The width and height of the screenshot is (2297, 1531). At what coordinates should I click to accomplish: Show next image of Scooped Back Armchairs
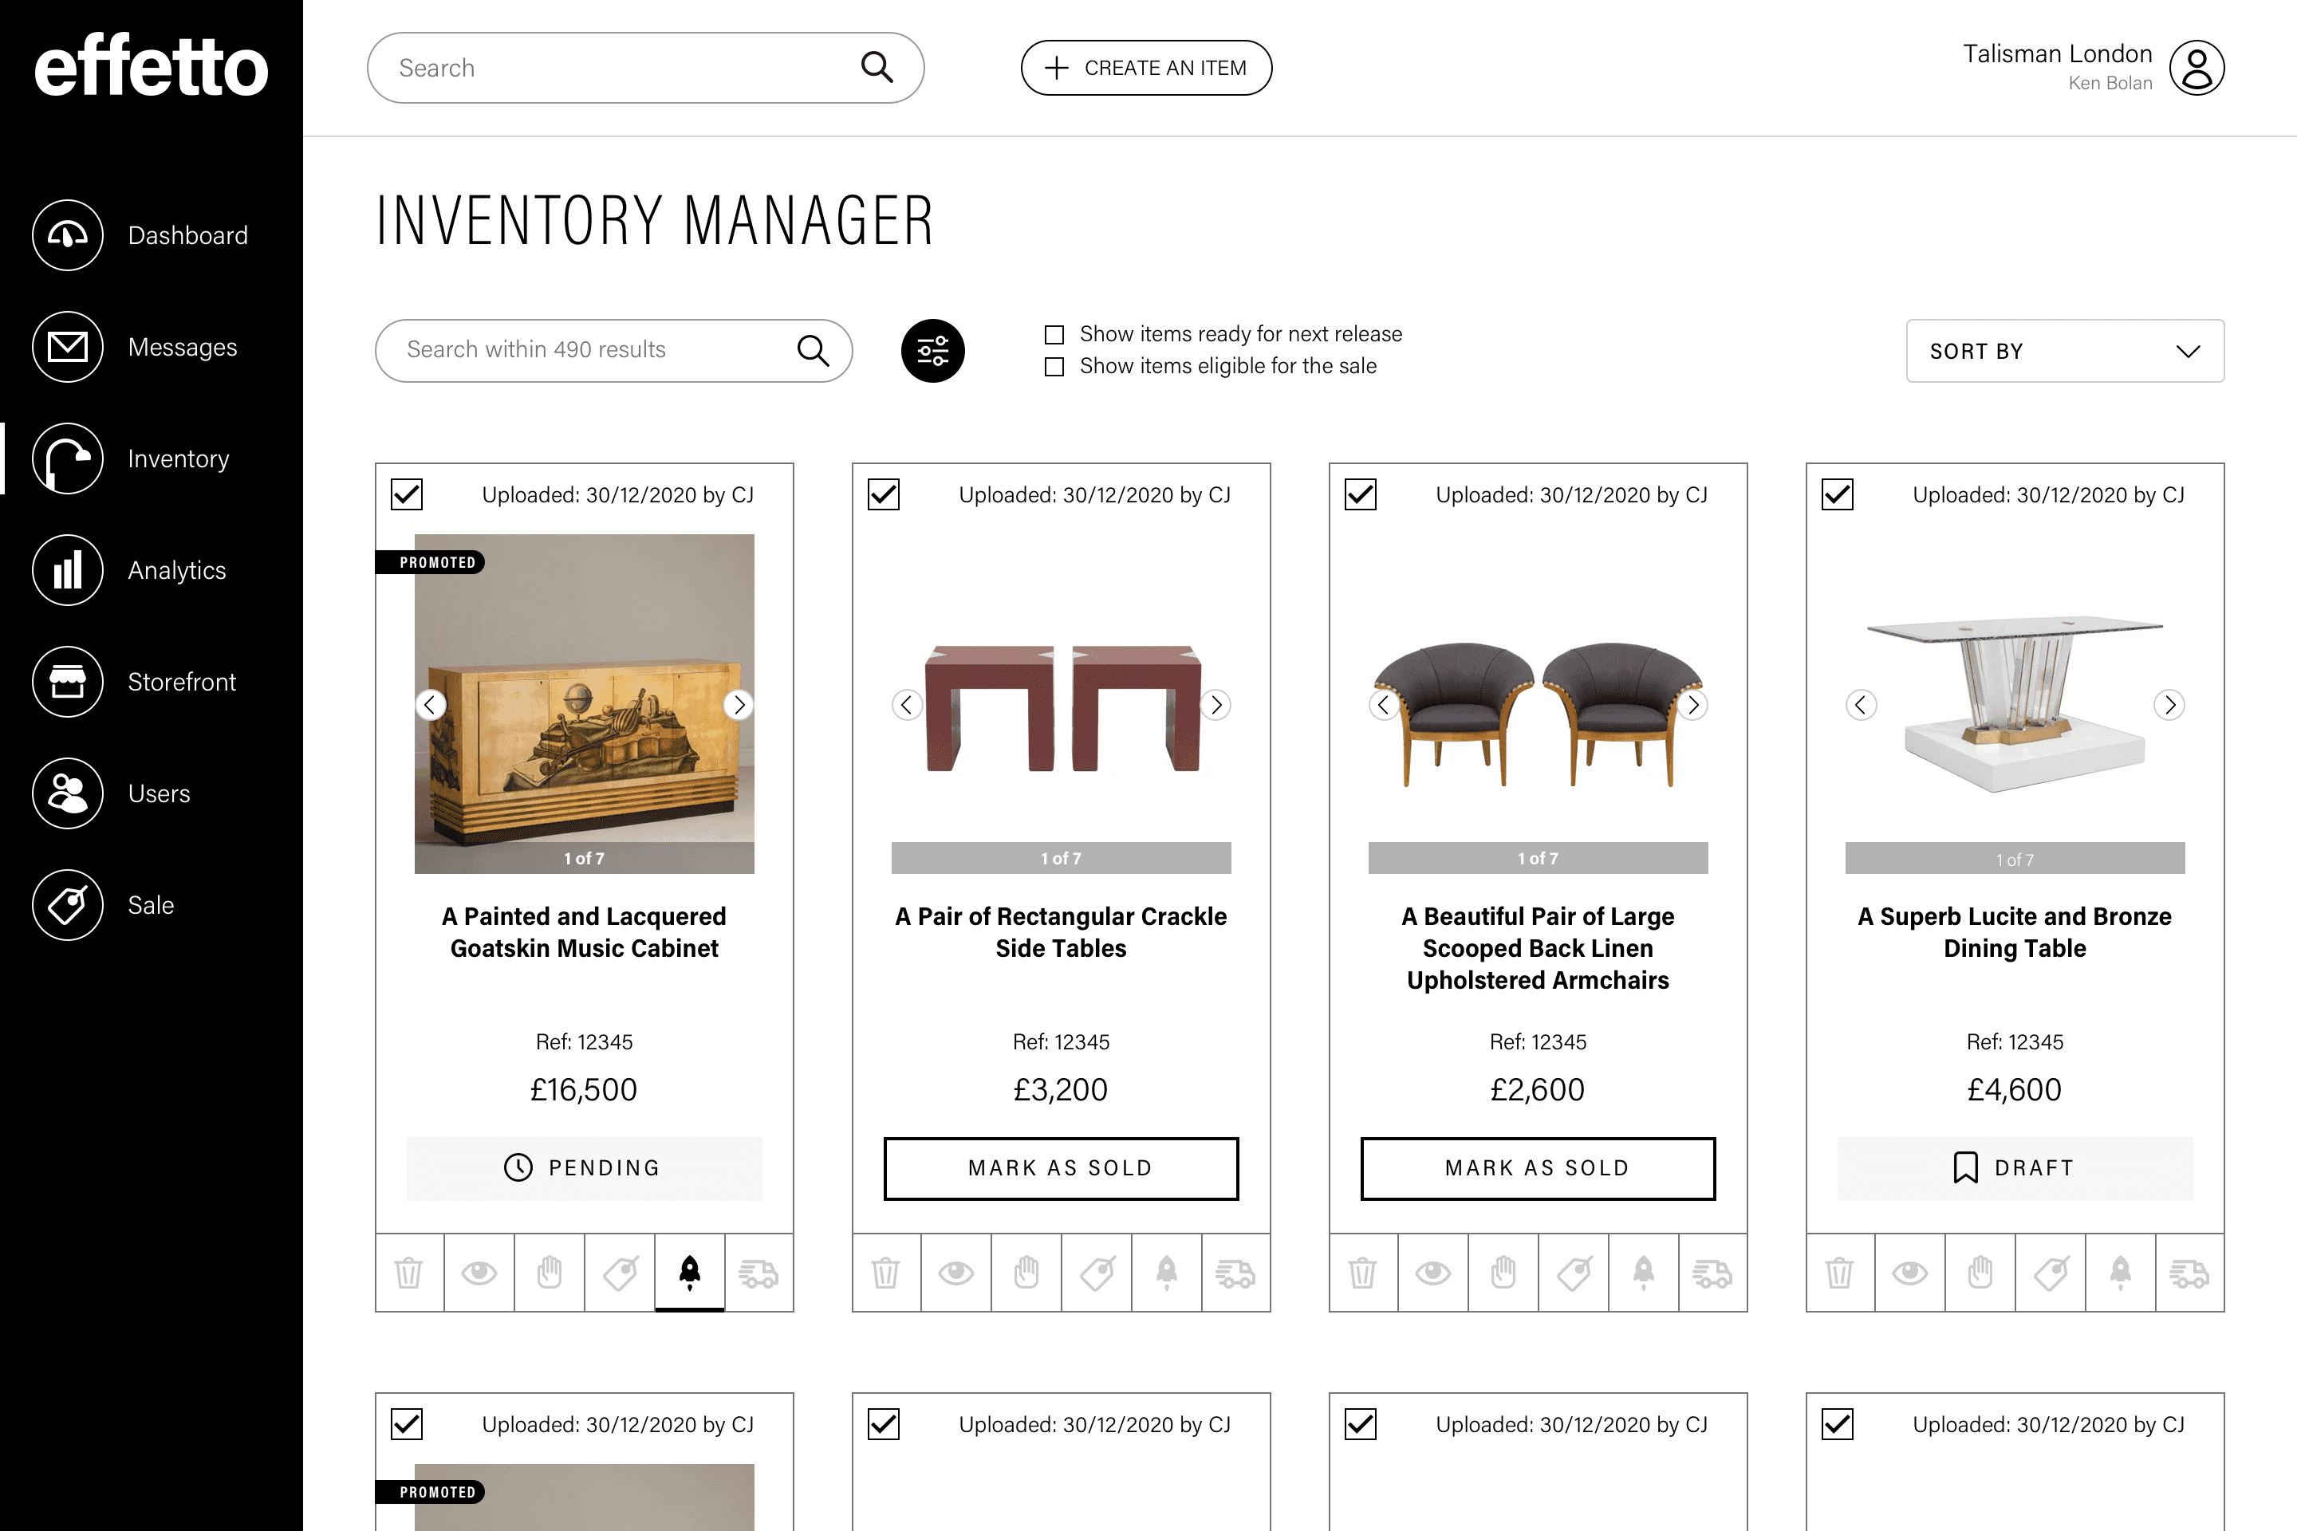click(x=1693, y=705)
